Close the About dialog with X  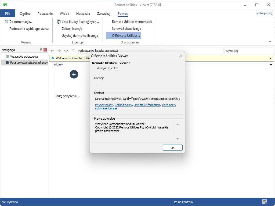[181, 56]
